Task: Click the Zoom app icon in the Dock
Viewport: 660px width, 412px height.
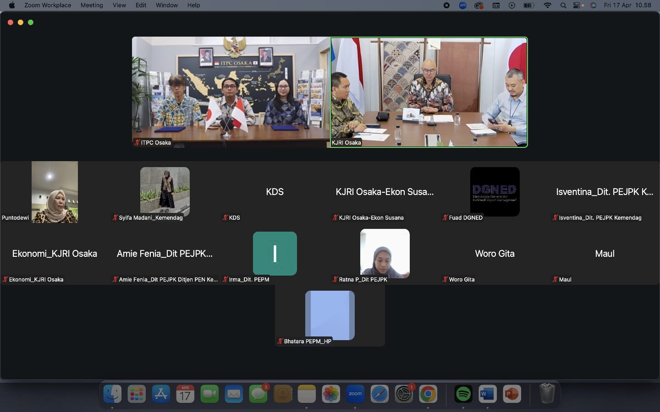Action: [x=355, y=394]
